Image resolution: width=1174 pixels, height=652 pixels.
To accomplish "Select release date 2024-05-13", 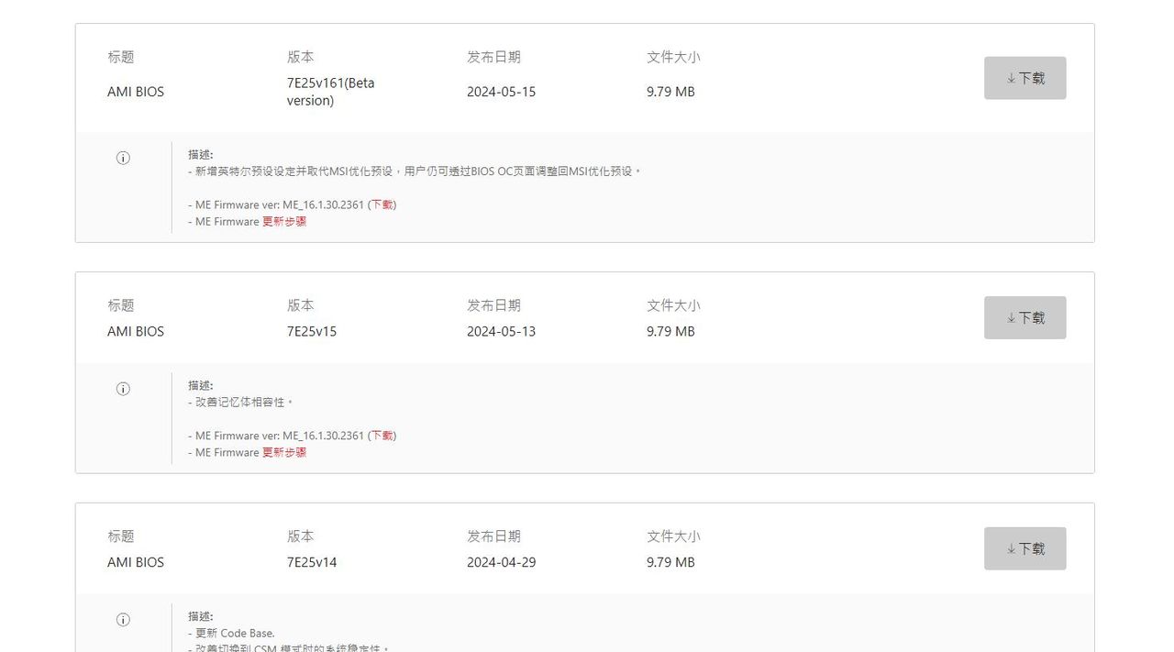I will tap(501, 331).
